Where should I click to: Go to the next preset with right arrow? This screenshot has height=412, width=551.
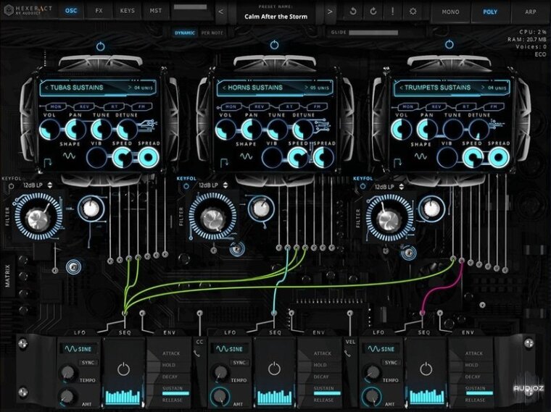(329, 12)
